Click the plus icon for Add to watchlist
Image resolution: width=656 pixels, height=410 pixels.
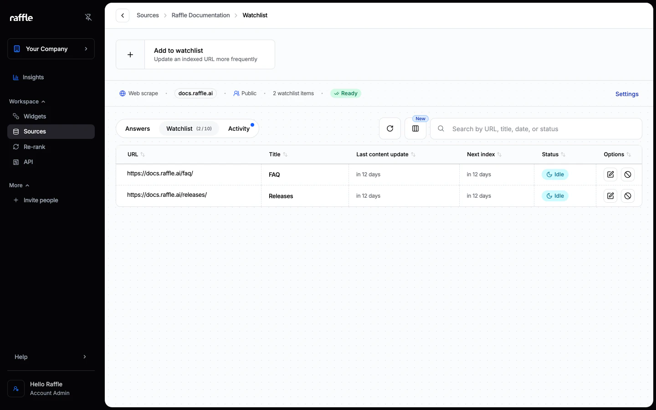[130, 55]
